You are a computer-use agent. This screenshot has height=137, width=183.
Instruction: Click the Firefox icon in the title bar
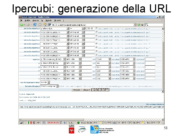(x=20, y=17)
